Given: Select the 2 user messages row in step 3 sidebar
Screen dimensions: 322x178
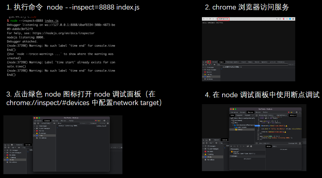Looking at the screenshot, I should (x=44, y=128).
